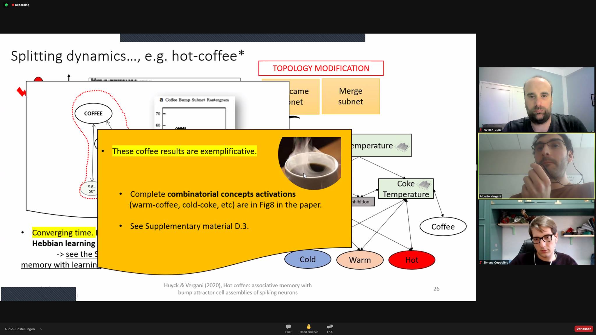Click the uppercase 'COFFEE' oval node
This screenshot has height=335, width=596.
coord(93,113)
